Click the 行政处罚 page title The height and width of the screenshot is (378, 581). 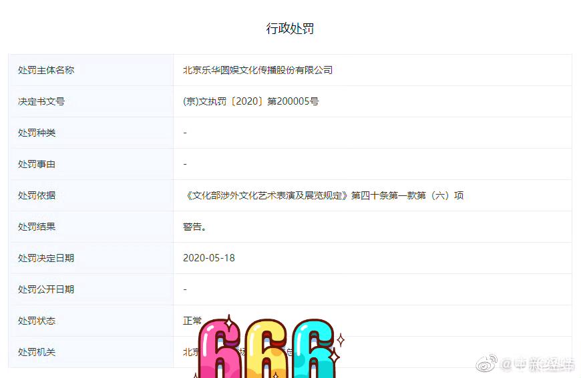[x=290, y=29]
